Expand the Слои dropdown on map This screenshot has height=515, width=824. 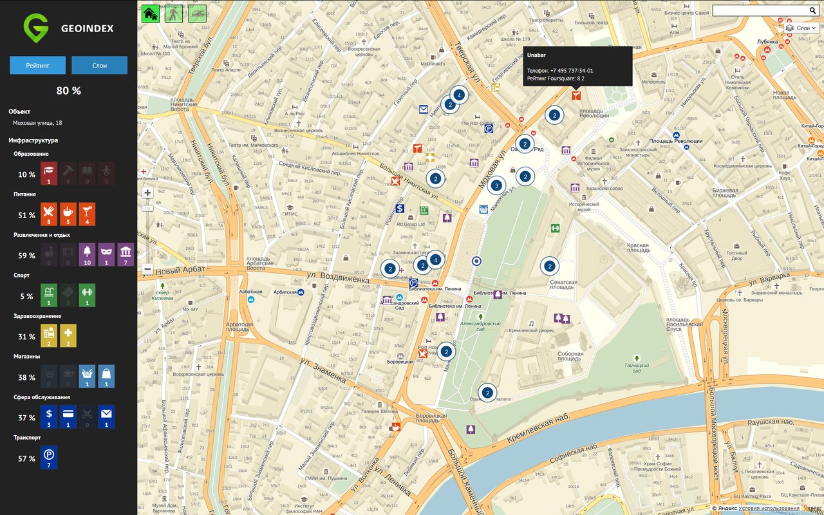coord(801,28)
